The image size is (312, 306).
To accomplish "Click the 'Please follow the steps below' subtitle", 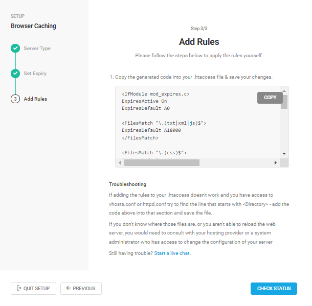I will point(199,56).
